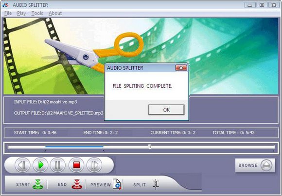The image size is (282, 196).
Task: Pause the audio playback
Action: [x=57, y=165]
